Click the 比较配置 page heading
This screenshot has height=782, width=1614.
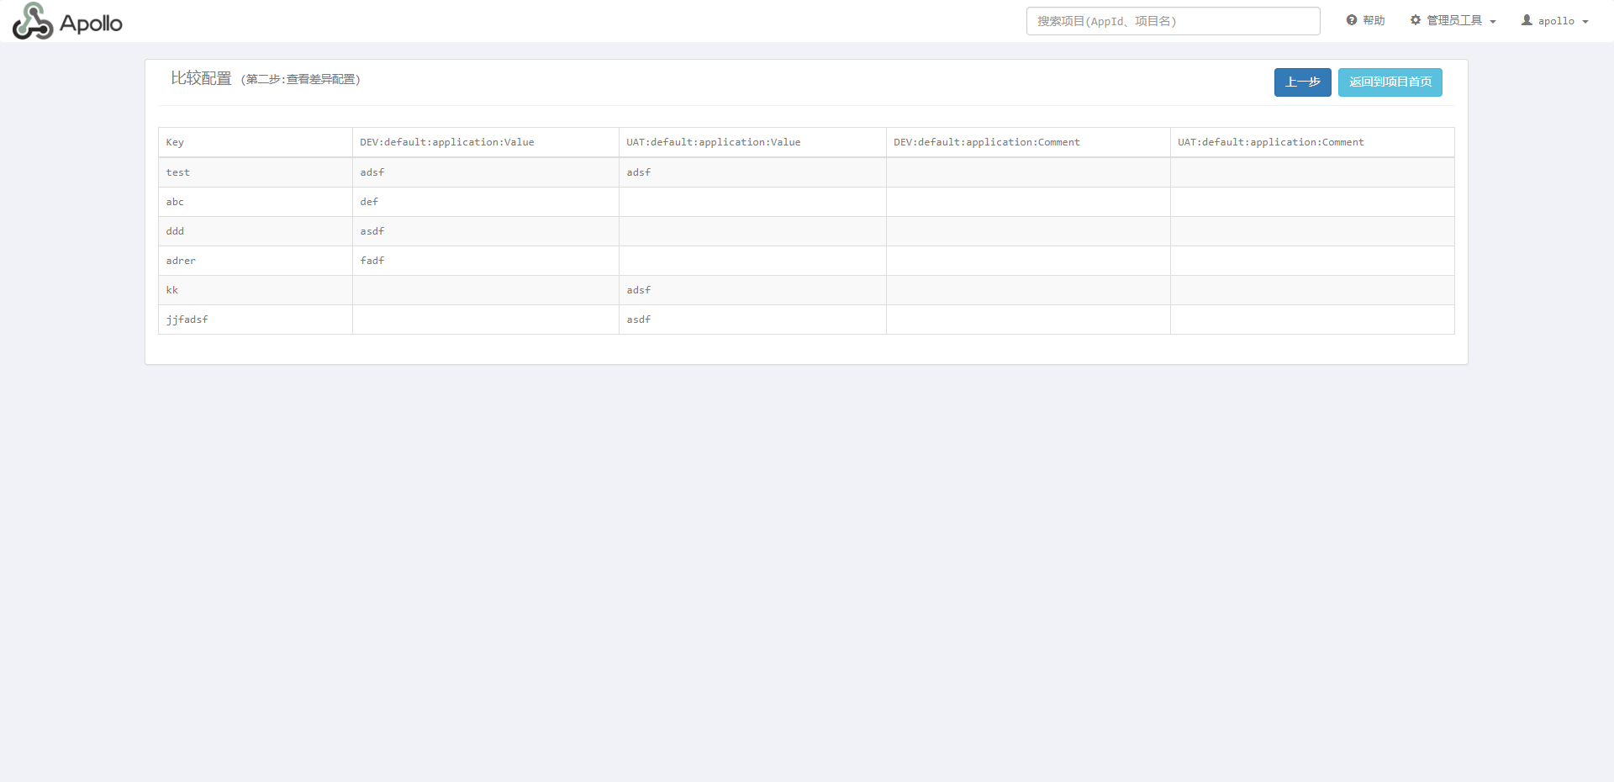coord(201,77)
